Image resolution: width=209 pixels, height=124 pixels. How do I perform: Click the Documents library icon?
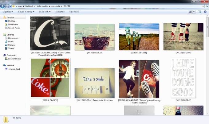pos(6,38)
